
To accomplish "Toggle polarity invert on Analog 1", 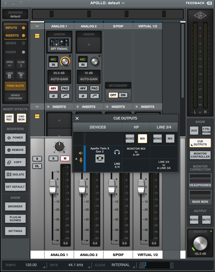I will point(53,96).
